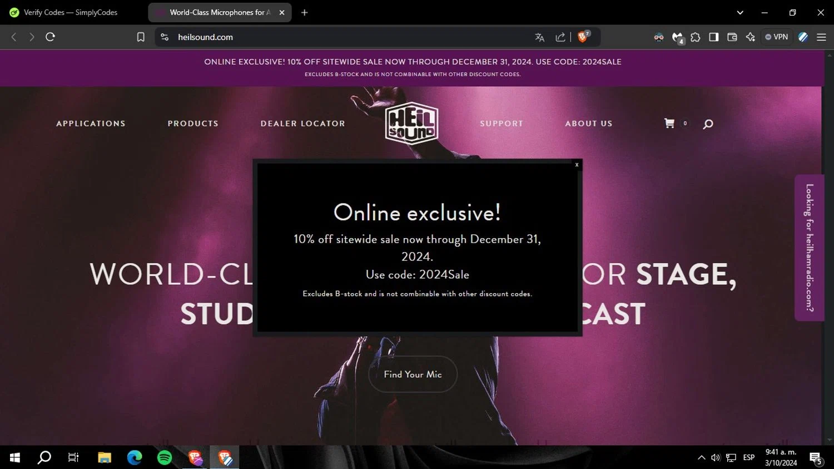Close the Online exclusive popup

577,165
